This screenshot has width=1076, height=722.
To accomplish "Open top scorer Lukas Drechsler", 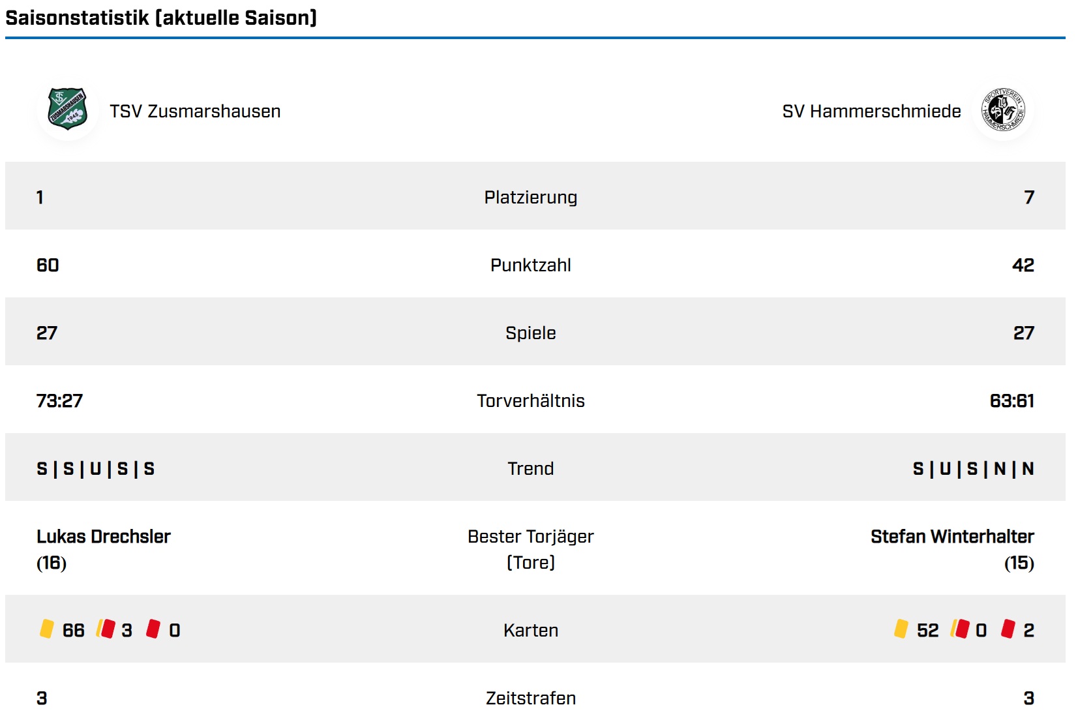I will pyautogui.click(x=103, y=537).
